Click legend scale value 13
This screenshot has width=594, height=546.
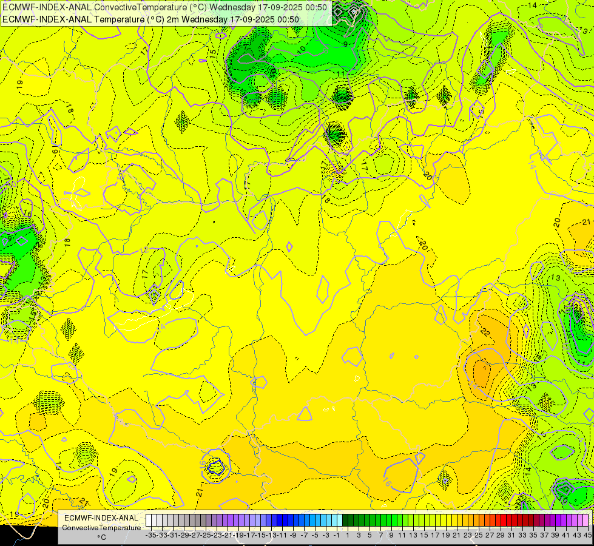click(413, 536)
